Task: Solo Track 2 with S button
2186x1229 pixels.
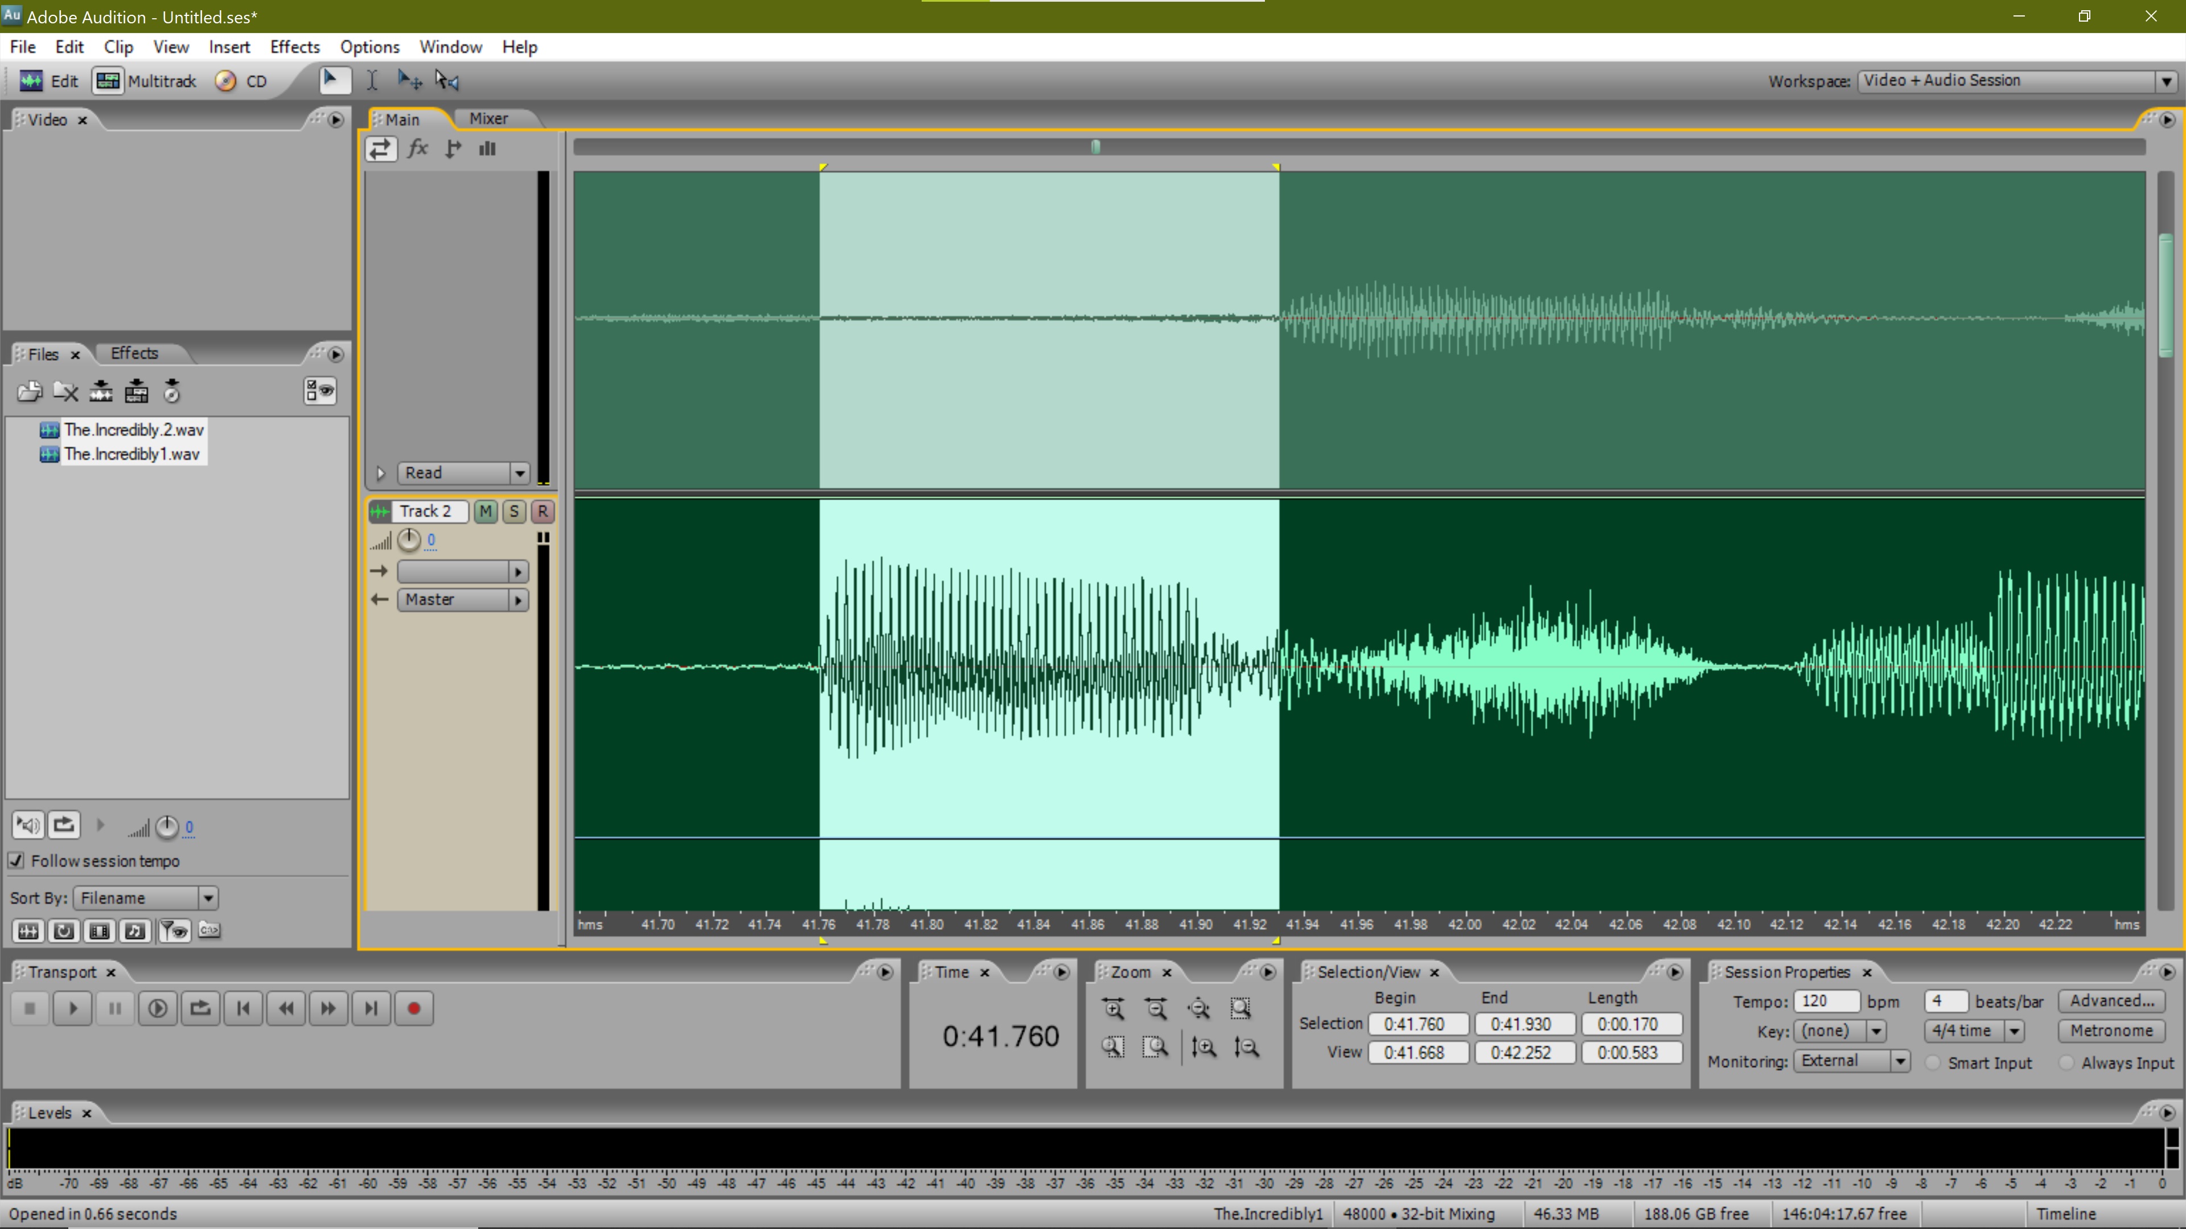Action: pos(513,512)
